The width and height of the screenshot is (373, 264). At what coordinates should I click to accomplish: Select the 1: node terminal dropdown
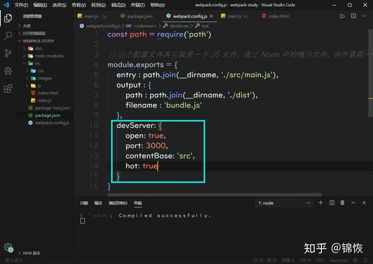coord(284,203)
